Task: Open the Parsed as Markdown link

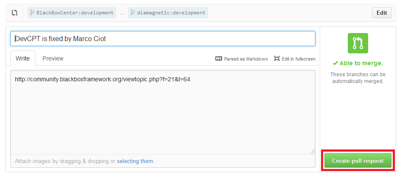Action: pyautogui.click(x=246, y=59)
